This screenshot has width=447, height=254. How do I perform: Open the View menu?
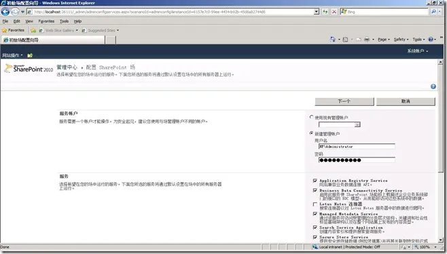[29, 21]
